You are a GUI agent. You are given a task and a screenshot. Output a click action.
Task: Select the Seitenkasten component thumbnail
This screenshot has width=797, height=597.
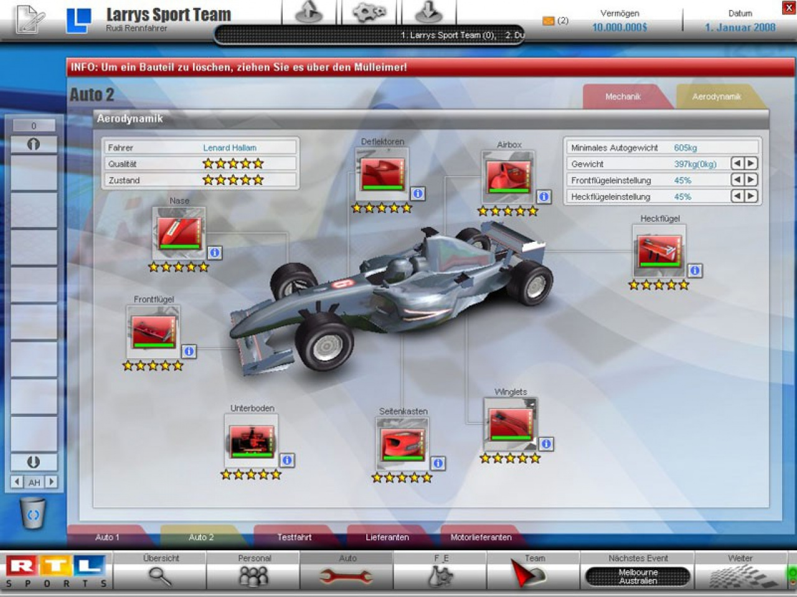coord(403,444)
